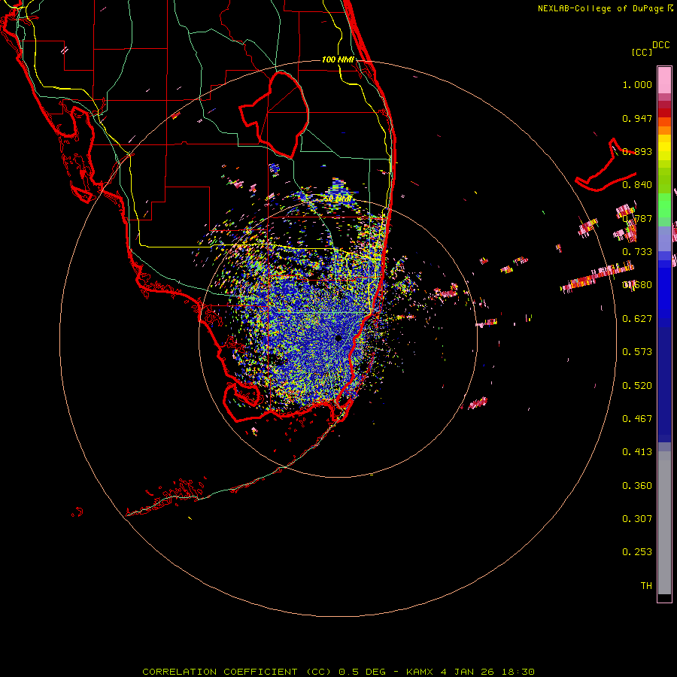Select the 0.307 scale value
The height and width of the screenshot is (677, 677).
(637, 519)
